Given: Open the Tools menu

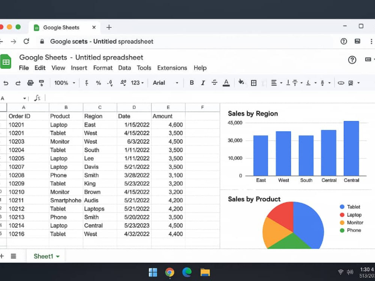Looking at the screenshot, I should [x=144, y=68].
